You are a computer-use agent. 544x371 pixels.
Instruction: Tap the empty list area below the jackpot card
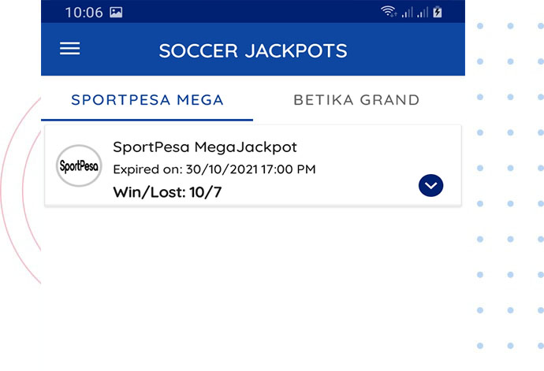pyautogui.click(x=253, y=288)
